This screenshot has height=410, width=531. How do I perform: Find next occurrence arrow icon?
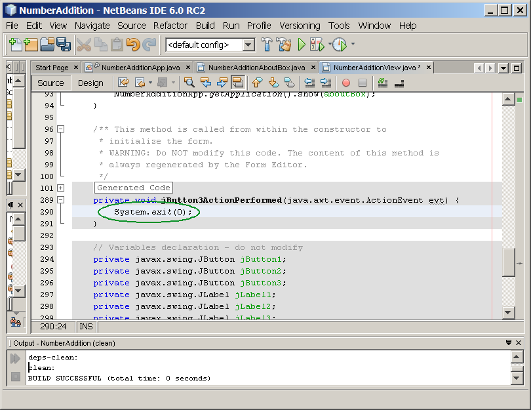coord(222,83)
